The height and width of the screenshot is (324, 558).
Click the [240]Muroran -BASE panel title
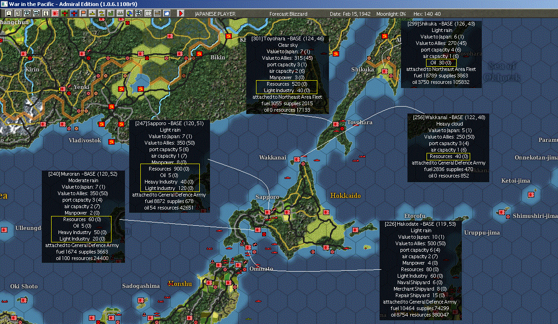click(83, 174)
